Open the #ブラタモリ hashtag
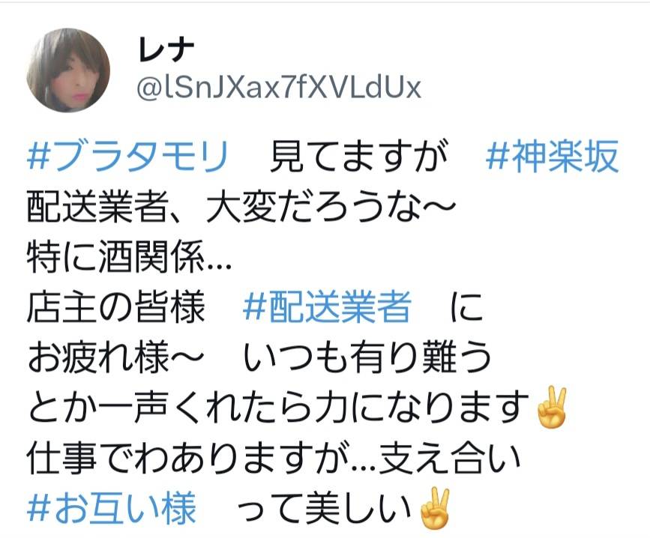The width and height of the screenshot is (650, 538). pyautogui.click(x=127, y=156)
